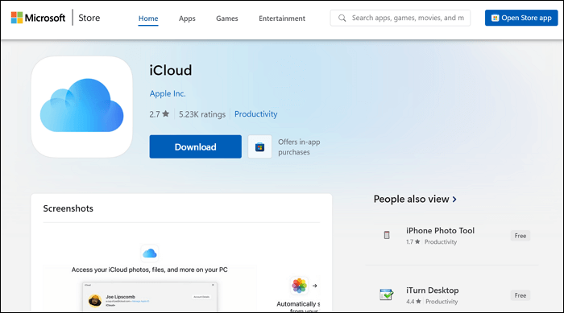The width and height of the screenshot is (564, 313).
Task: Open the Photos screenshot thumbnail
Action: coord(299,293)
